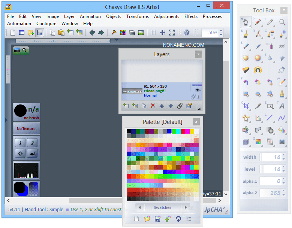This screenshot has height=228, width=292.
Task: Open the Help question mark icon
Action: tap(187, 33)
